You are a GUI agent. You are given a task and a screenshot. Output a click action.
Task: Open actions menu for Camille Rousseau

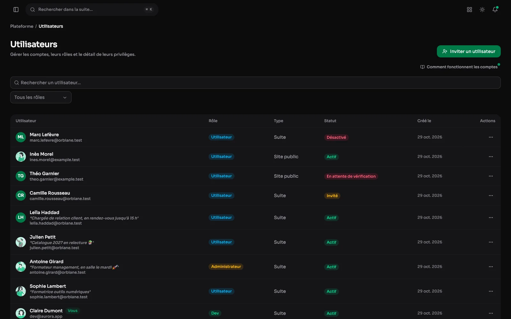point(491,196)
